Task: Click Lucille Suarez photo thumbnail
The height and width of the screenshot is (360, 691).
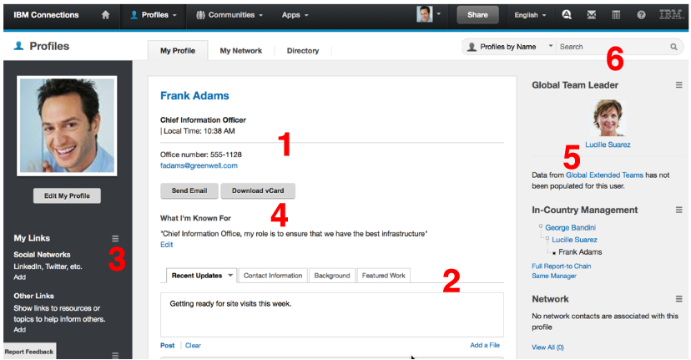Action: (608, 118)
